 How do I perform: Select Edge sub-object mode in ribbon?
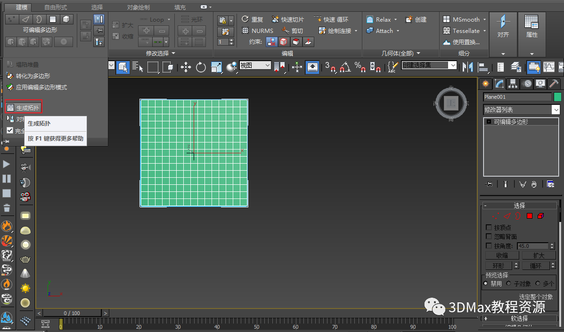pyautogui.click(x=25, y=19)
